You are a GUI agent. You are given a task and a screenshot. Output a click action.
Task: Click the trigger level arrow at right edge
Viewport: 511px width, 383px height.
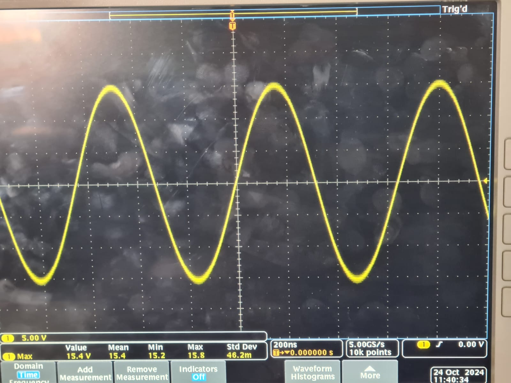pos(485,181)
